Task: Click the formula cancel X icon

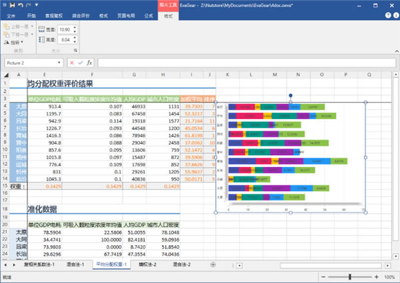Action: (71, 63)
